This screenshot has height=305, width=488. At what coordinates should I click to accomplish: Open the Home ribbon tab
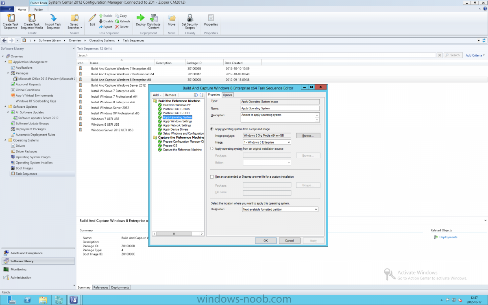pyautogui.click(x=22, y=9)
